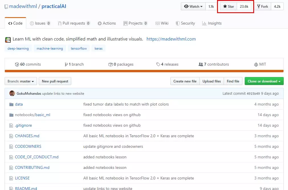Viewport: 288px width, 190px height.
Task: Click the notebooks/basic_ml folder icon
Action: [11, 115]
